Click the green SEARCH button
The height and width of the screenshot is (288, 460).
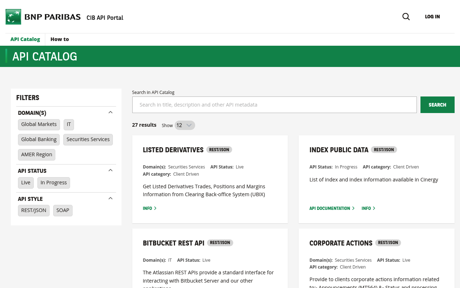pyautogui.click(x=437, y=105)
